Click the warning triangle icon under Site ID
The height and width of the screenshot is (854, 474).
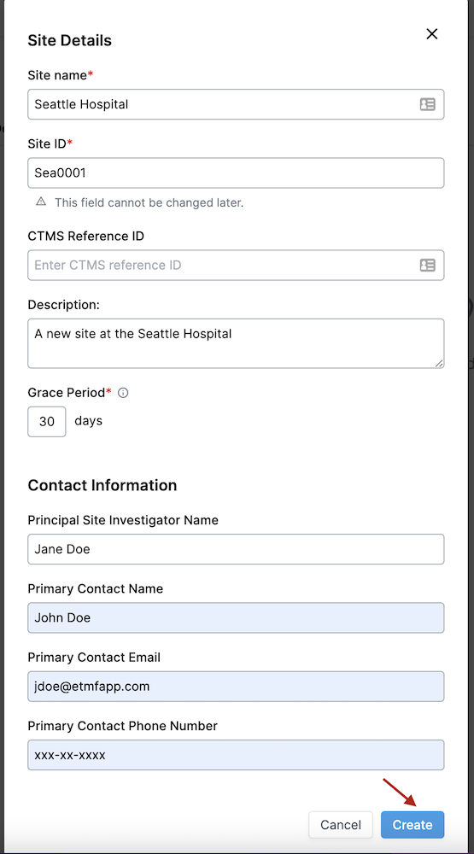pos(41,202)
